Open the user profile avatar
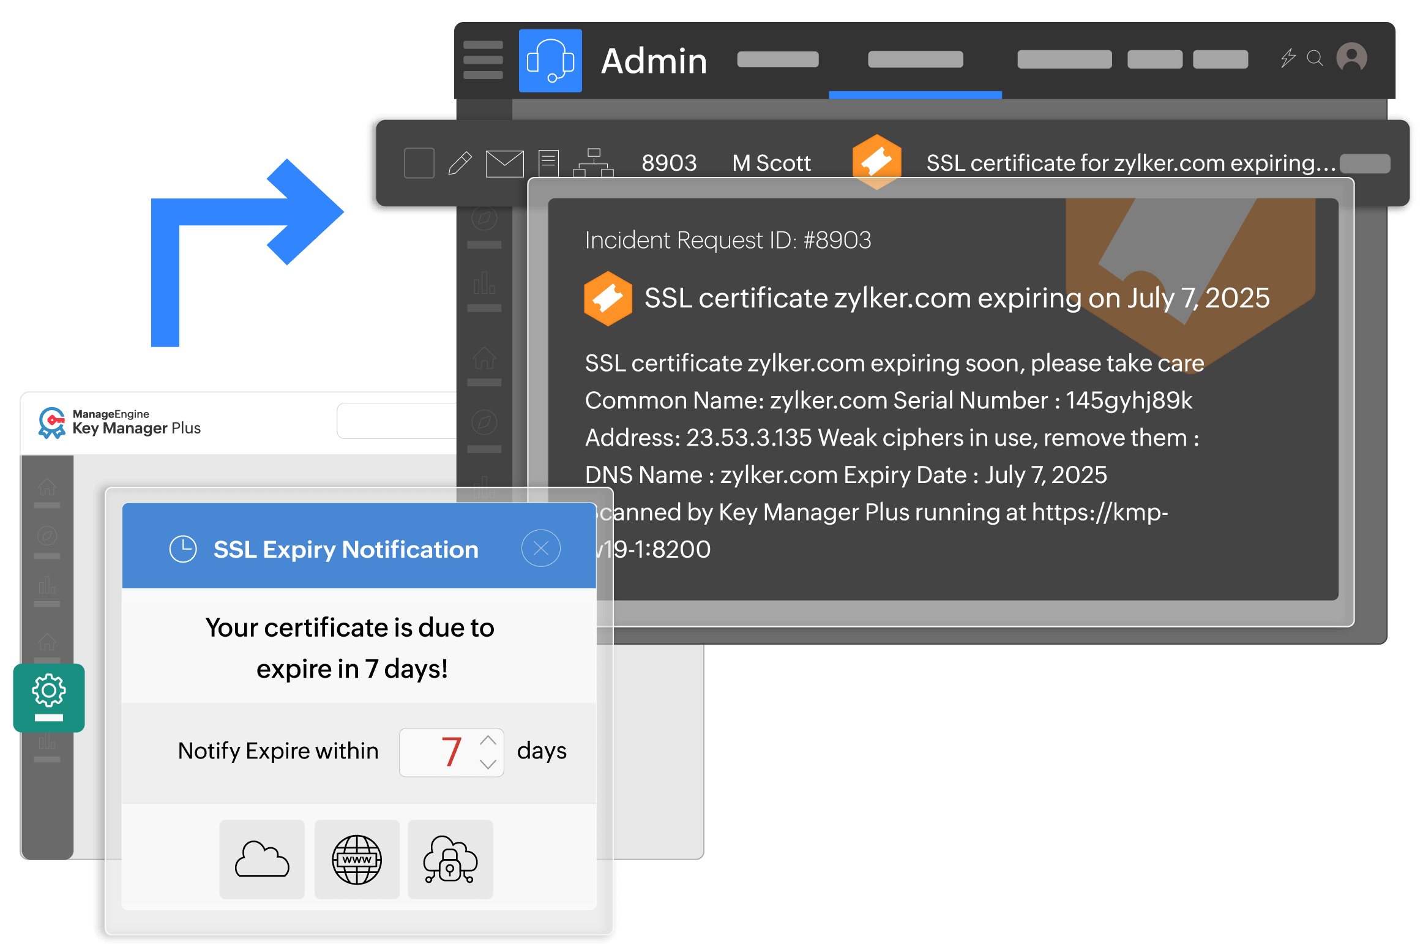The width and height of the screenshot is (1423, 944). [x=1351, y=58]
